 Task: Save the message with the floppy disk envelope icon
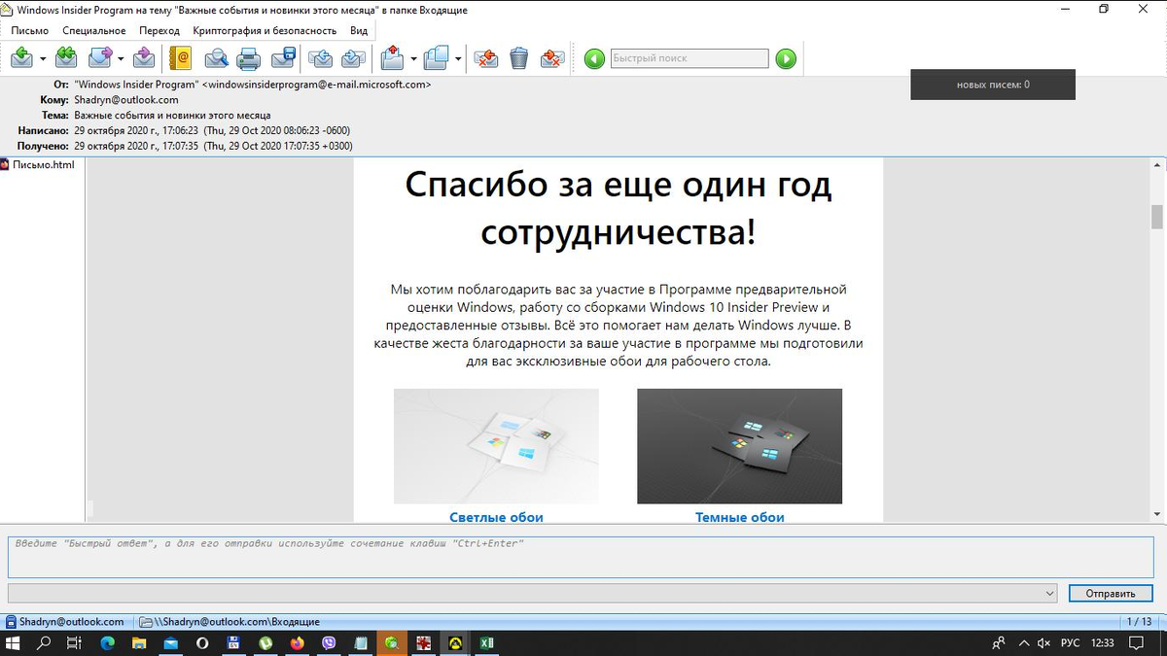coord(283,58)
